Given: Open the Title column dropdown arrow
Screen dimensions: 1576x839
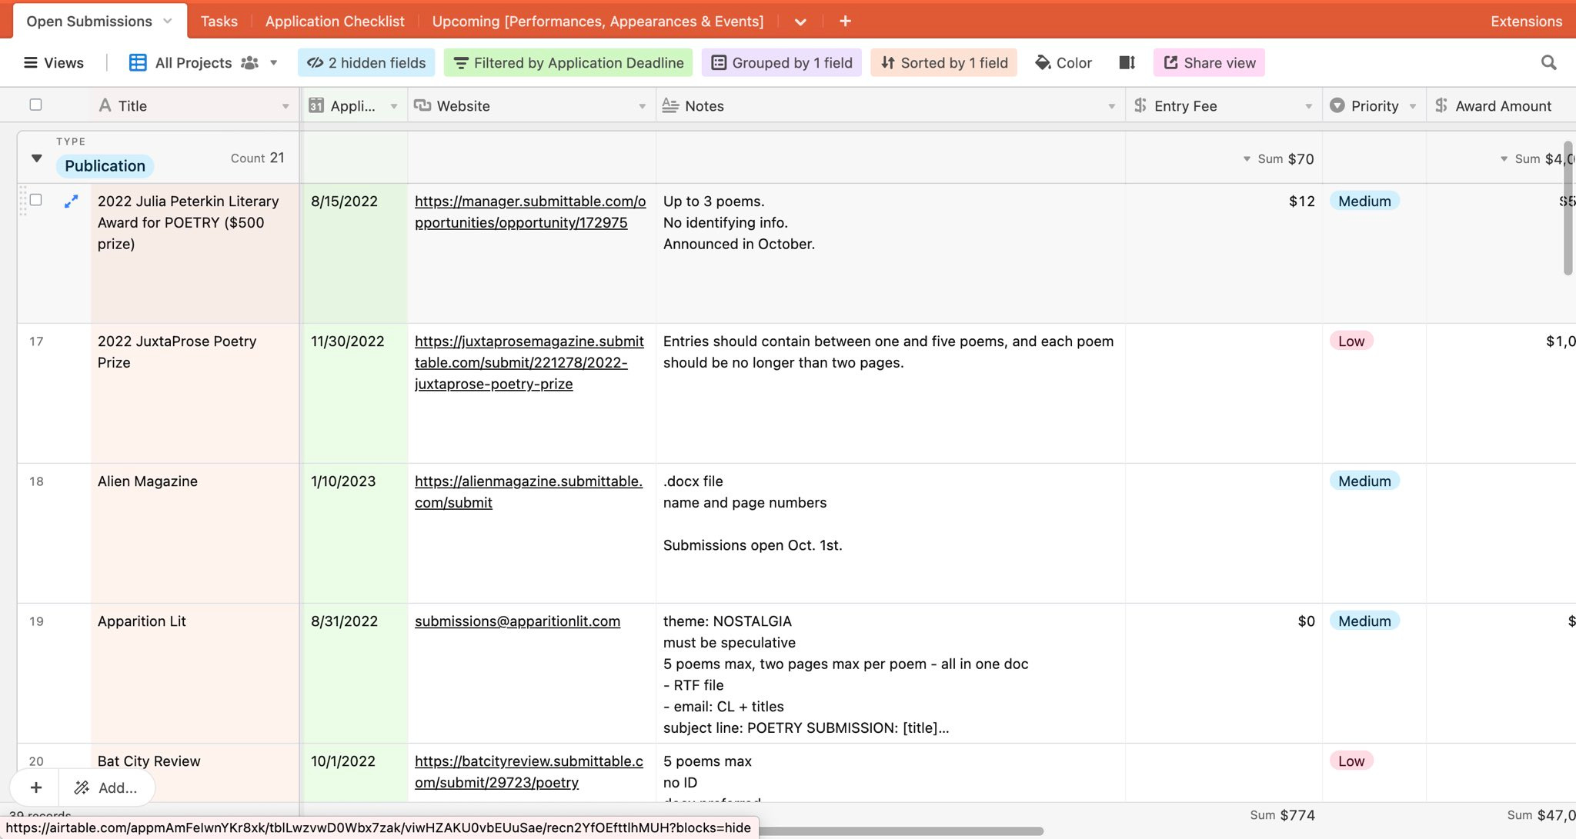Looking at the screenshot, I should click(285, 106).
